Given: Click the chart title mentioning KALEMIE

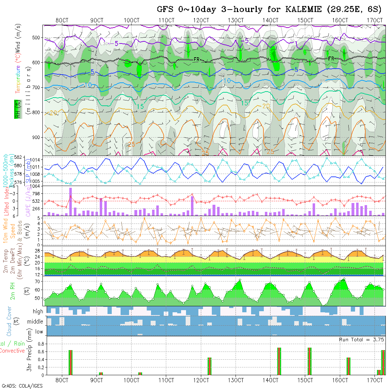Looking at the screenshot, I should click(269, 9).
